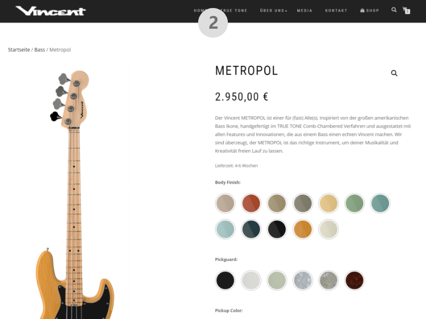Viewport: 426px width, 319px height.
Task: Open the MEDIA menu item
Action: 305,11
